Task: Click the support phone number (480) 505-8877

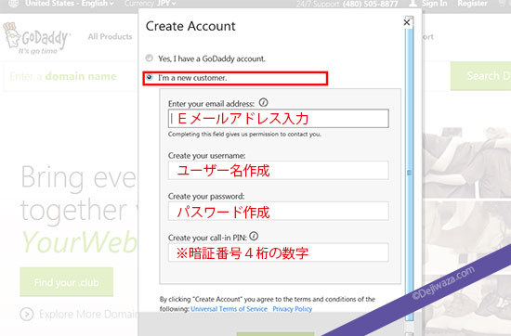Action: 370,4
